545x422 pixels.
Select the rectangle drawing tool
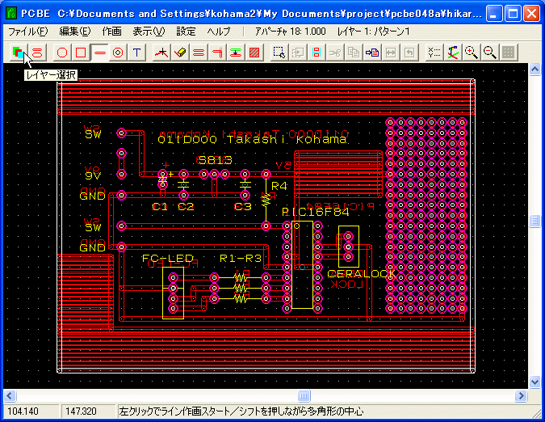tap(81, 52)
